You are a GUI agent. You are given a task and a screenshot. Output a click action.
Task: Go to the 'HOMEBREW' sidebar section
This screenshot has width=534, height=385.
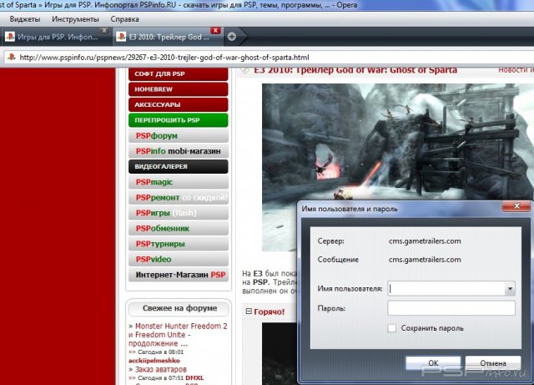point(179,89)
